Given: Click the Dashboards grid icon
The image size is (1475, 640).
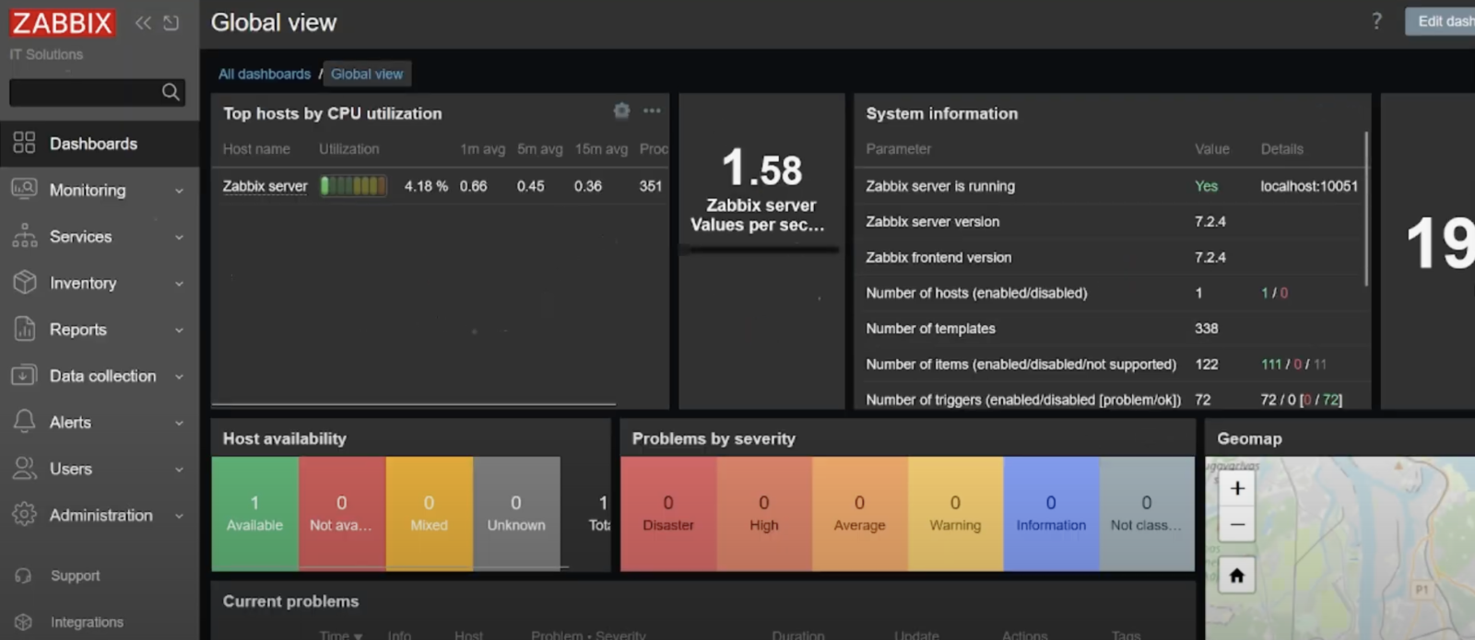Looking at the screenshot, I should coord(24,143).
